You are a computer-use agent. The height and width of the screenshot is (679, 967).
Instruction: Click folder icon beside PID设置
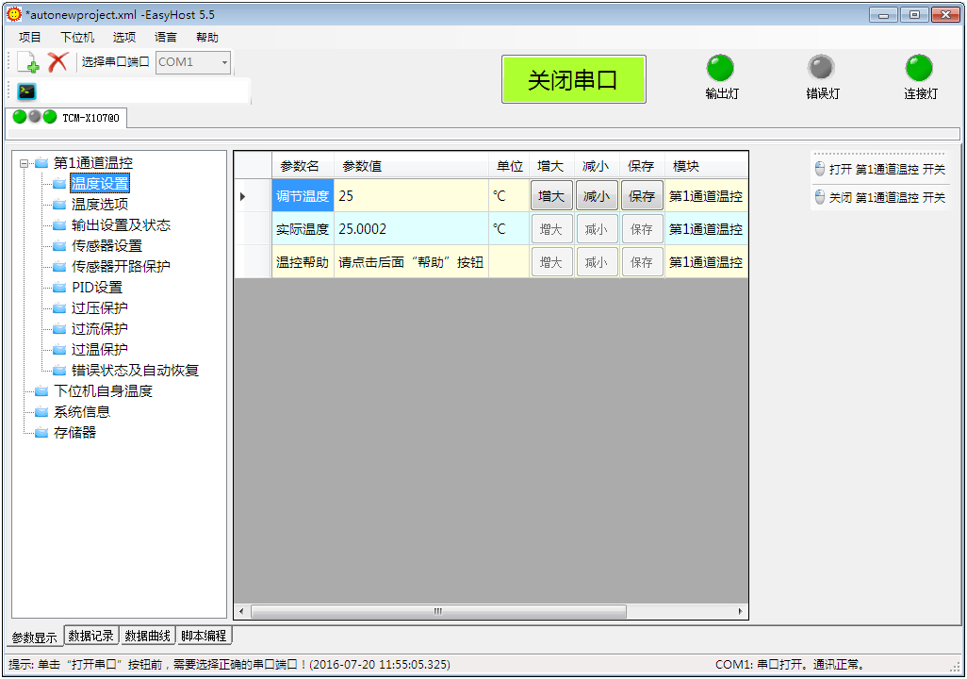(59, 288)
